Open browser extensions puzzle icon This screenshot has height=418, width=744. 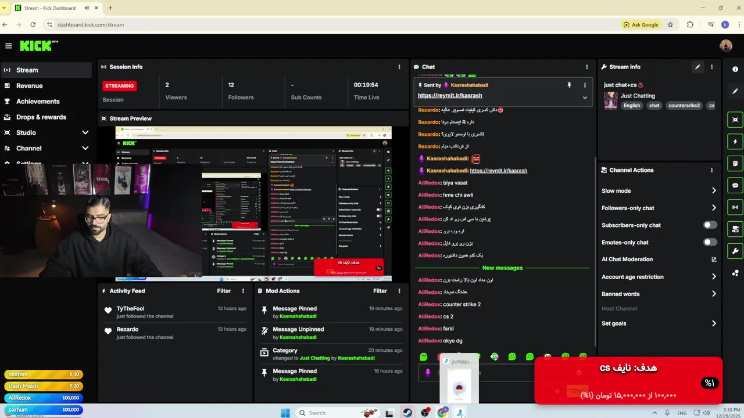click(x=690, y=25)
